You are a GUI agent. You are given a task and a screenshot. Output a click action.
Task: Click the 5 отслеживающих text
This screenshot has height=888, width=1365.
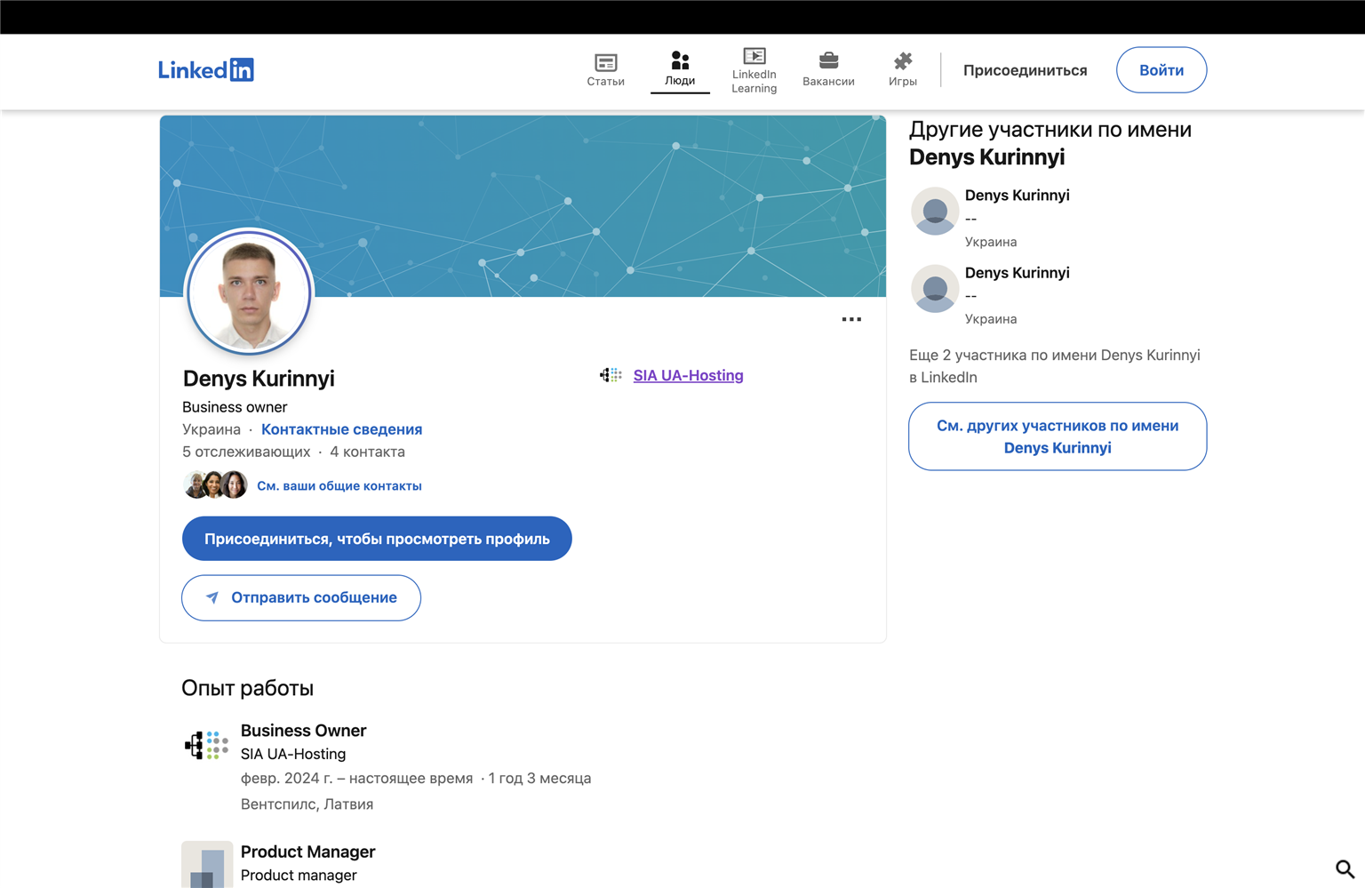(x=246, y=452)
